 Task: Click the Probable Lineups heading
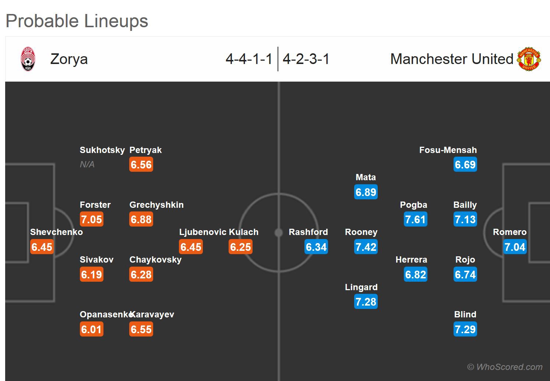coord(77,21)
